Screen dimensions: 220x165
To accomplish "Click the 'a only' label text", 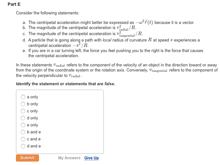I will click(33, 97).
